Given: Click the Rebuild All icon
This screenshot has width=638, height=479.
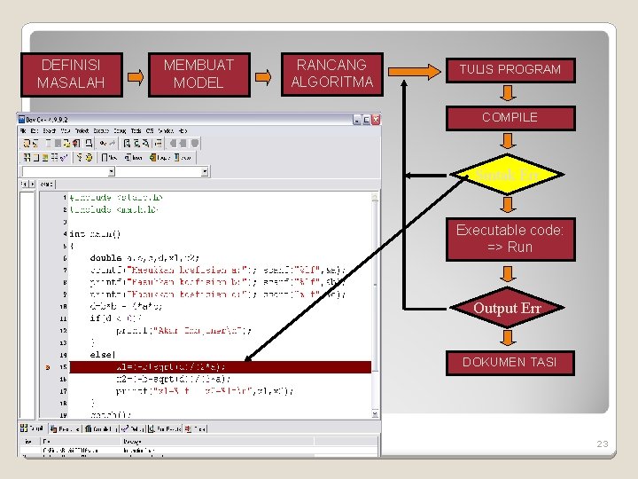Looking at the screenshot, I should click(x=55, y=157).
